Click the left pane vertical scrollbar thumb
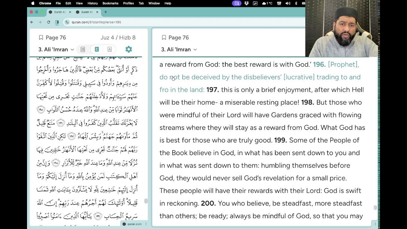 coord(146,201)
